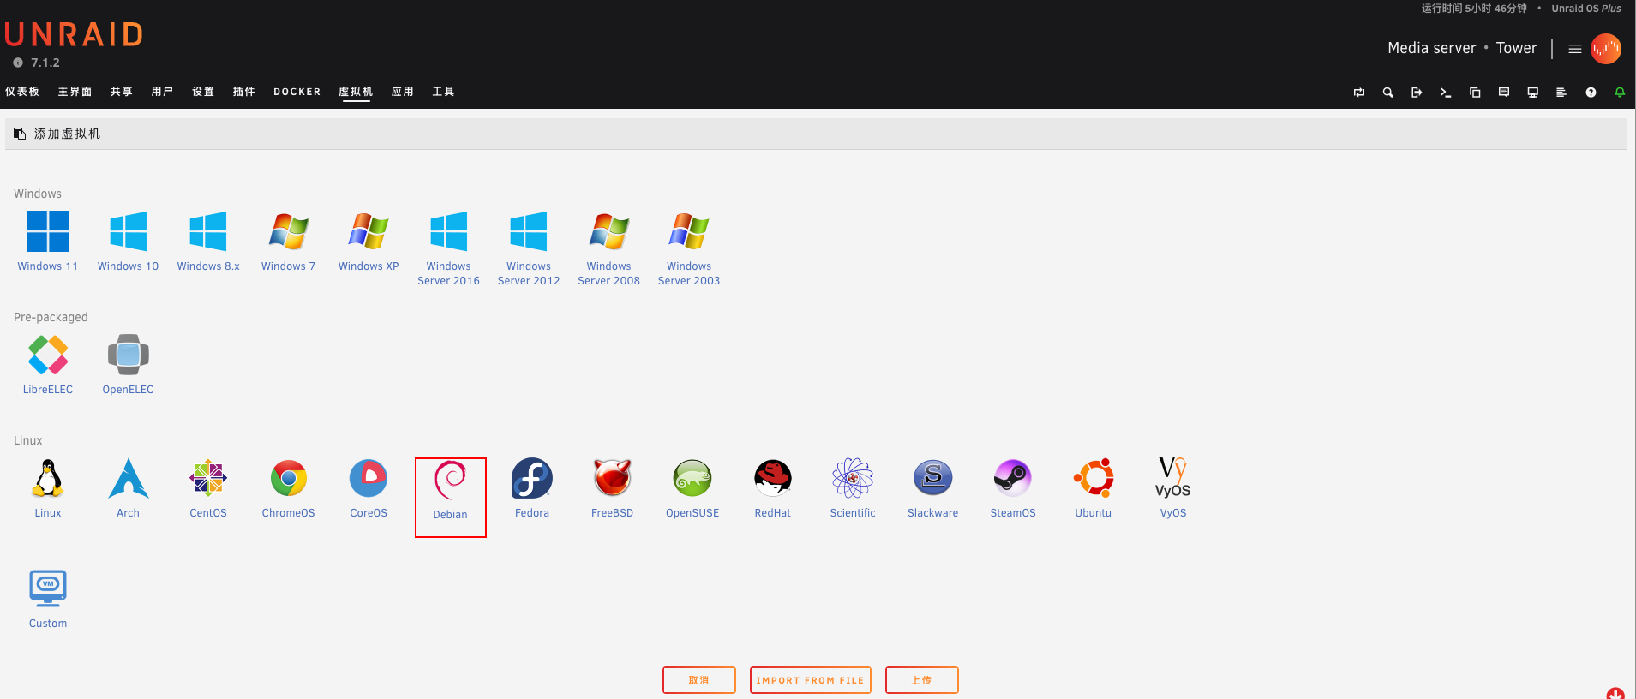Click the Tower server name
The image size is (1636, 699).
tap(1517, 48)
